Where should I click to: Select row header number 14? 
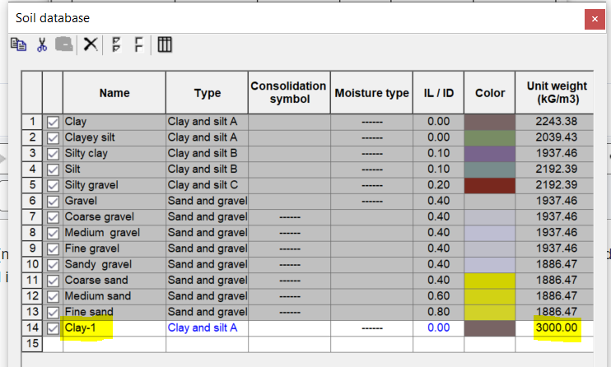(x=32, y=328)
